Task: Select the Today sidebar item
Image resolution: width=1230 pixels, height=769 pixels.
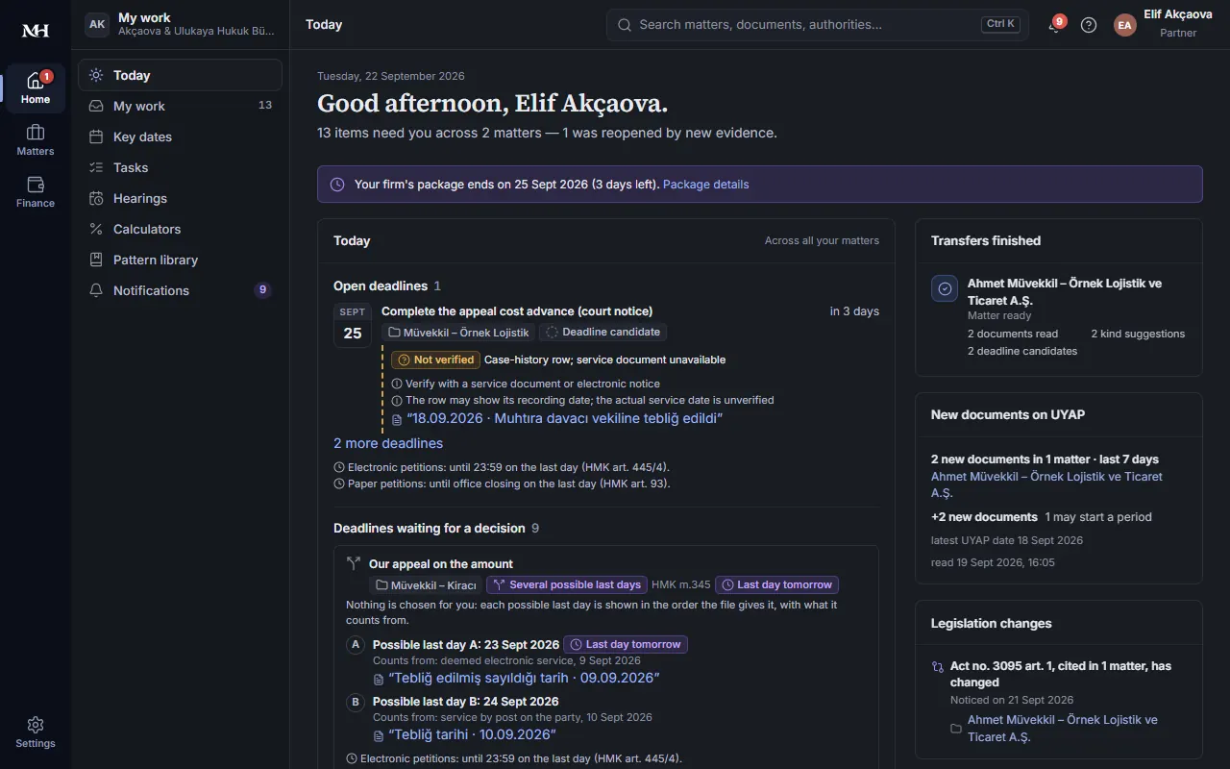Action: 181,75
